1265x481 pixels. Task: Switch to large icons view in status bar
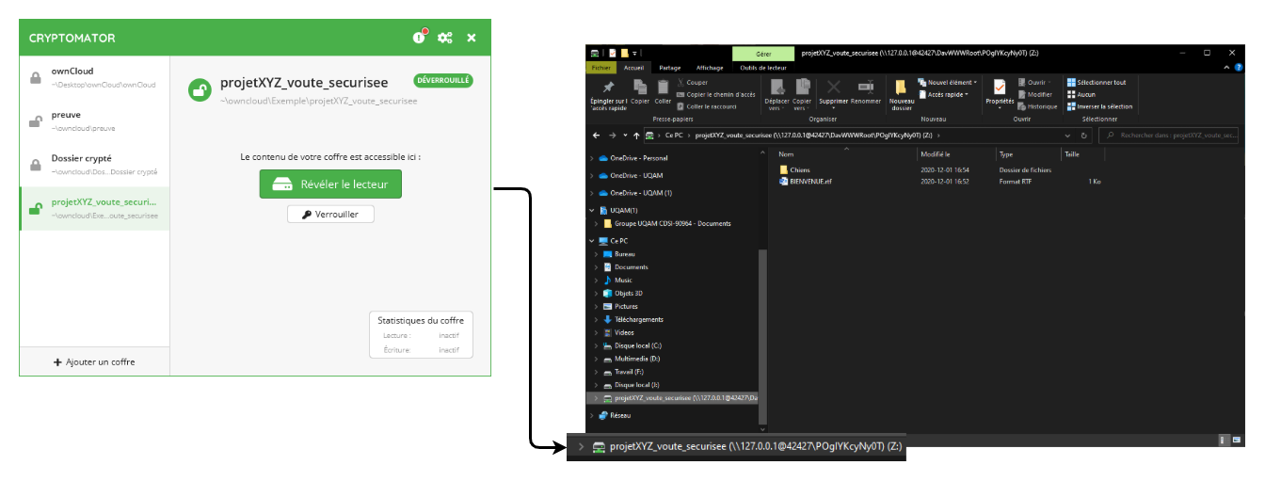pyautogui.click(x=1235, y=439)
